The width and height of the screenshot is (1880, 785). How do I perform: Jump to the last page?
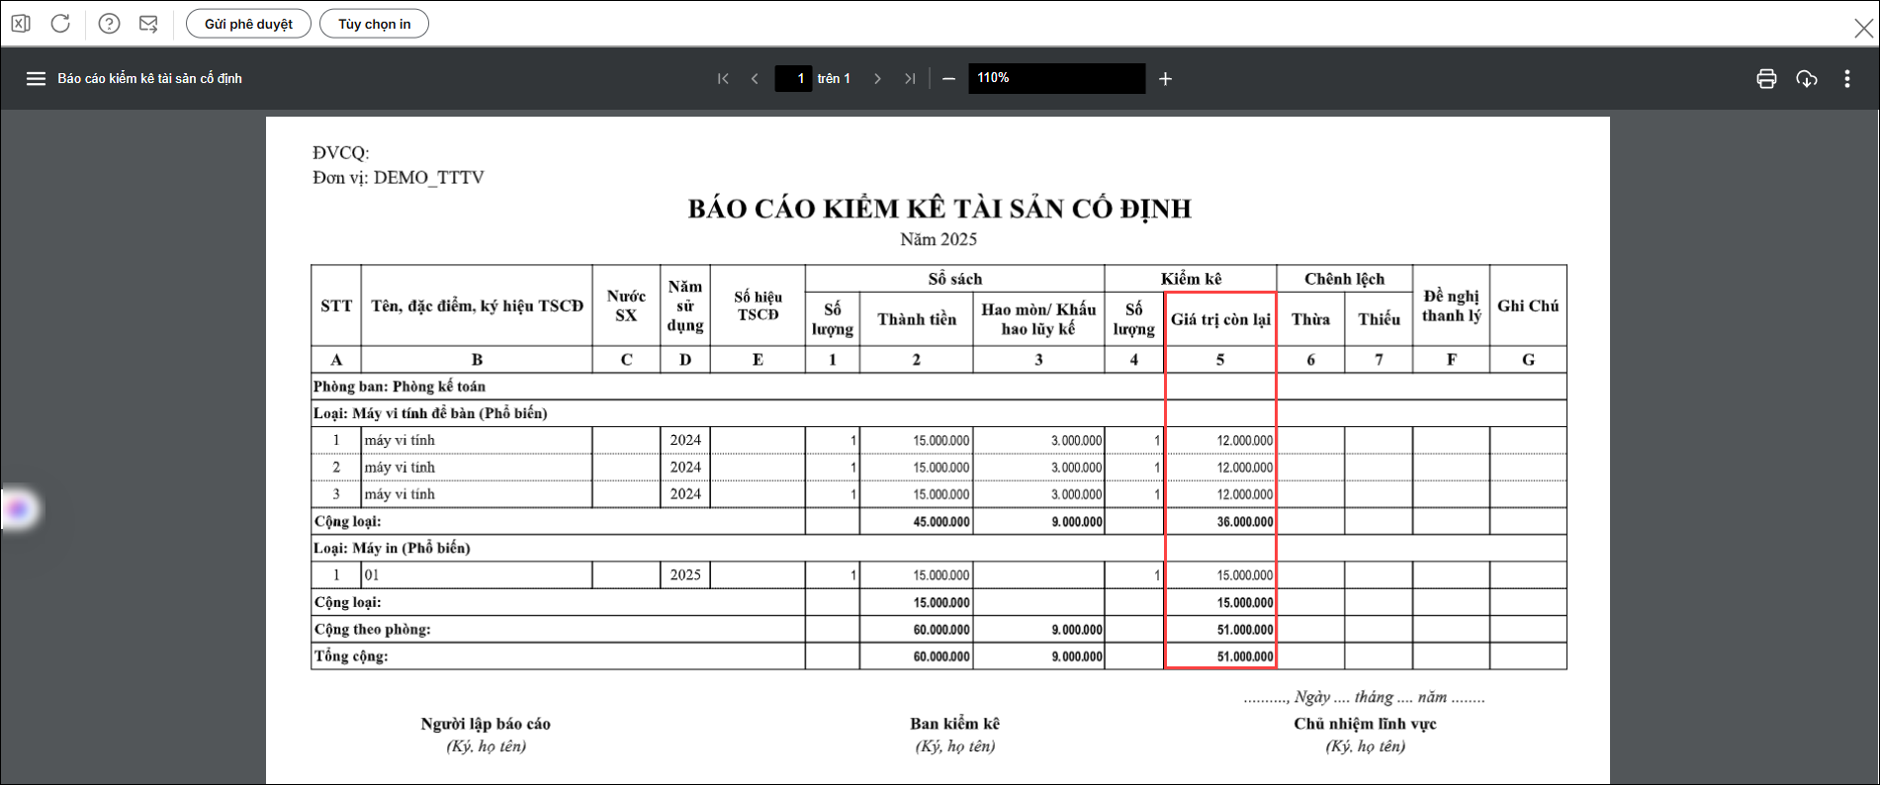click(x=909, y=78)
